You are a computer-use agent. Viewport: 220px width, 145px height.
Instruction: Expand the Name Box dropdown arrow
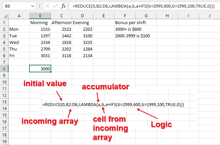click(x=32, y=6)
